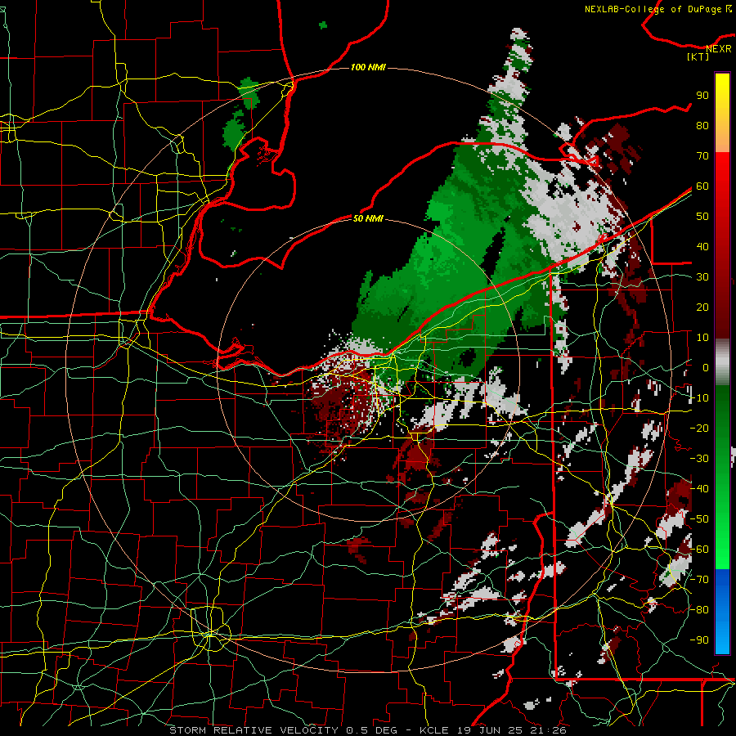
Task: Click the STORM RELATIVE VELOCITY caption text
Action: tap(254, 730)
